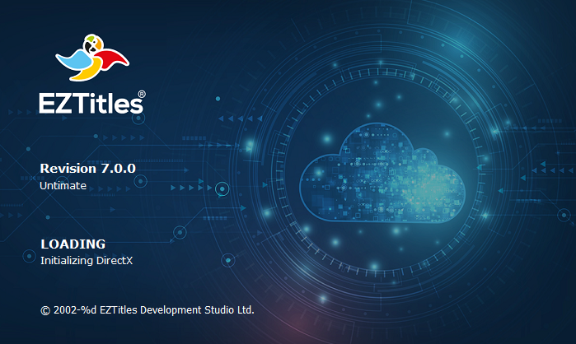Click the 'LOADING' status heading
Image resolution: width=576 pixels, height=344 pixels.
(73, 244)
